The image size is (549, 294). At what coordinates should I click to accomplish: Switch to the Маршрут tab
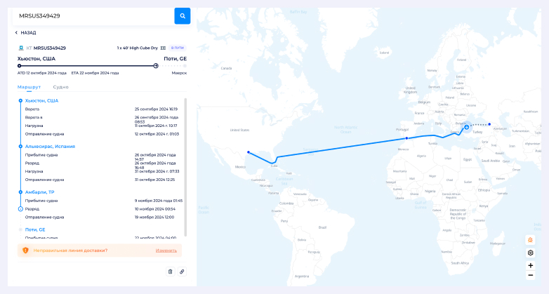click(29, 87)
